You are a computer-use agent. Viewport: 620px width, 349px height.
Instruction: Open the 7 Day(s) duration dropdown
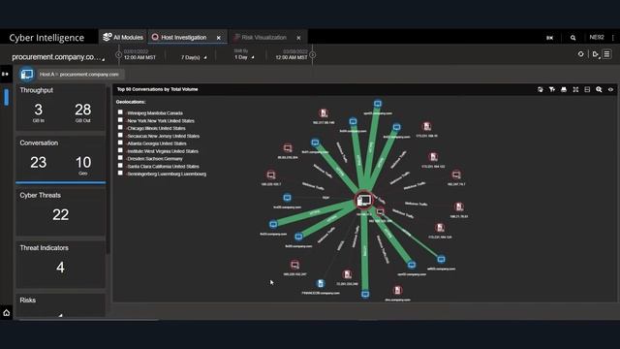(194, 57)
